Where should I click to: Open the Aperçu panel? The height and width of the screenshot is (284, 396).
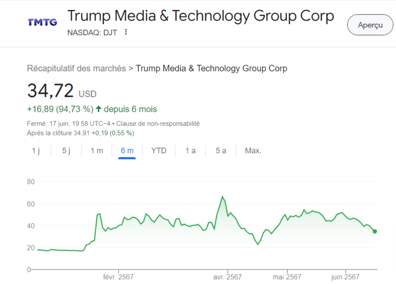[370, 25]
